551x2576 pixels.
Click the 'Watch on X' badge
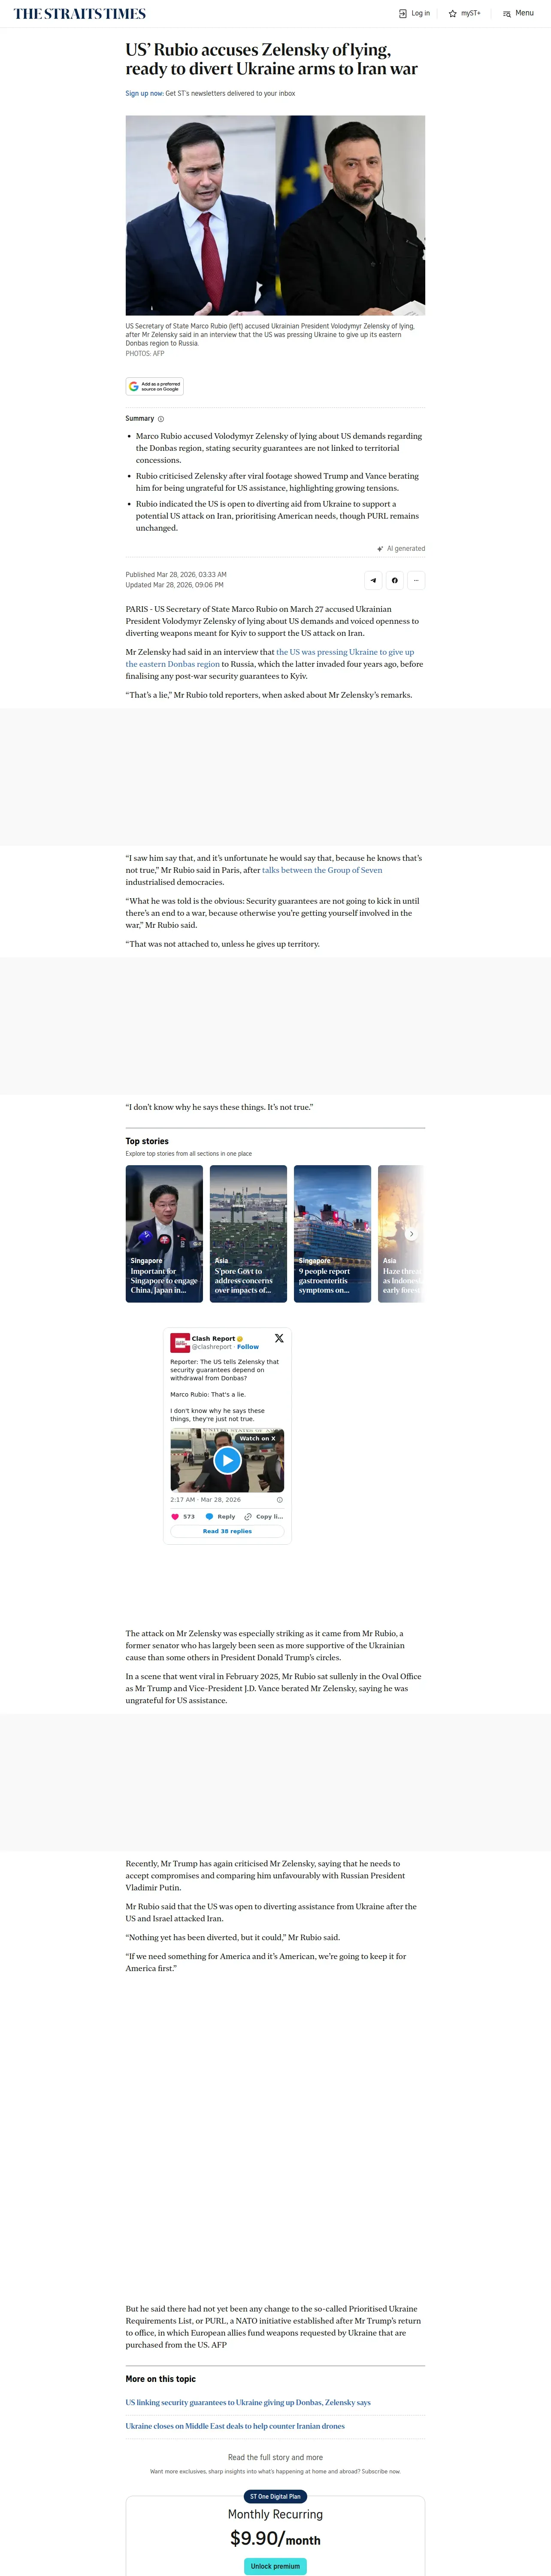[x=257, y=1438]
